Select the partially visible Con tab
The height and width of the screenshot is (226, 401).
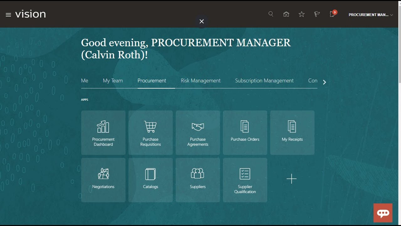tap(313, 81)
